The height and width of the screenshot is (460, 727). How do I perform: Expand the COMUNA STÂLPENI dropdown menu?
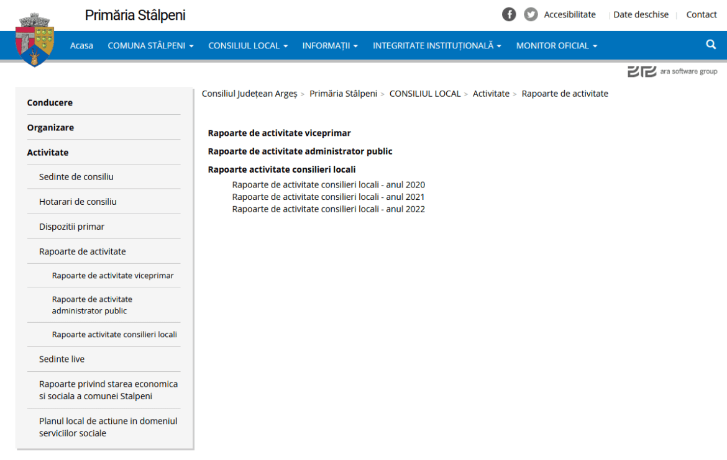[x=150, y=46]
